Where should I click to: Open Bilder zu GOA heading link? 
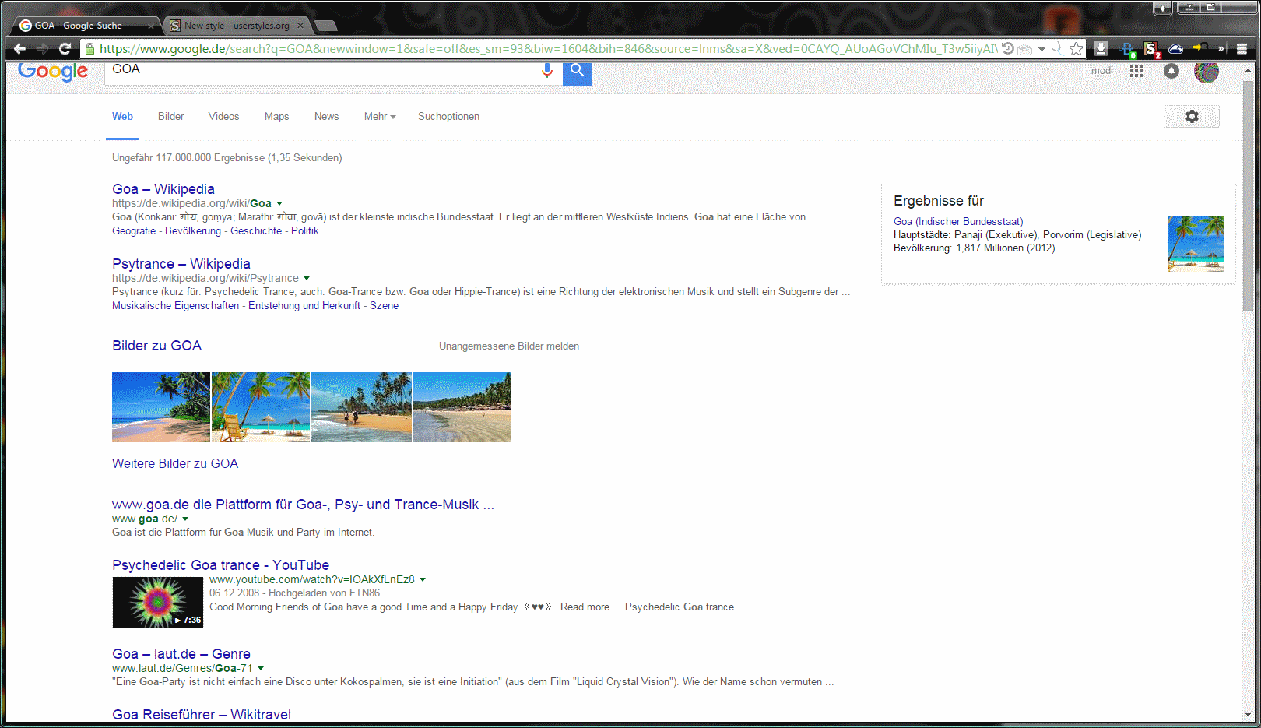(156, 346)
